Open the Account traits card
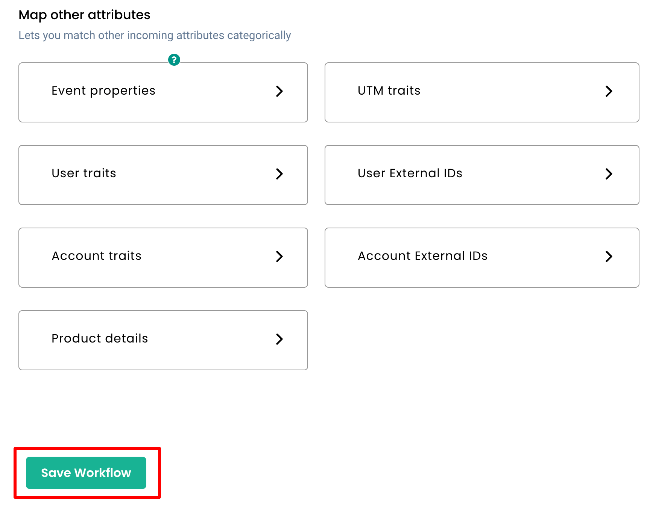The width and height of the screenshot is (653, 507). pyautogui.click(x=163, y=257)
